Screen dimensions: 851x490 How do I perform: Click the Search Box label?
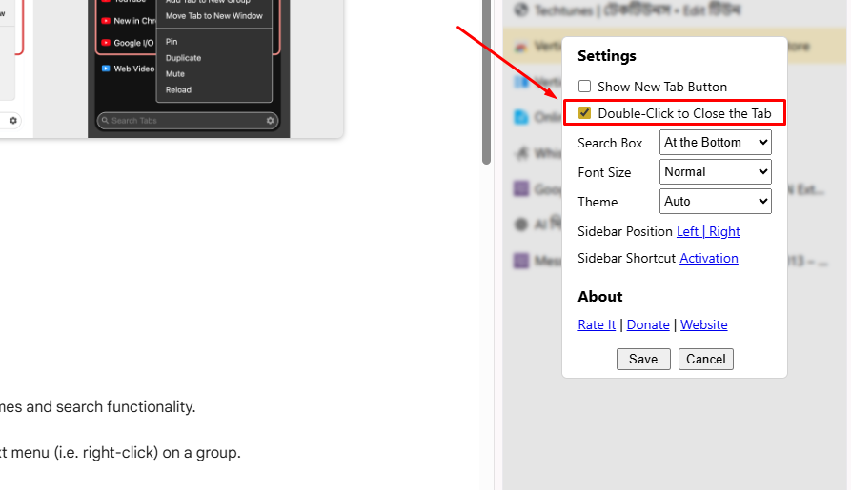(610, 143)
